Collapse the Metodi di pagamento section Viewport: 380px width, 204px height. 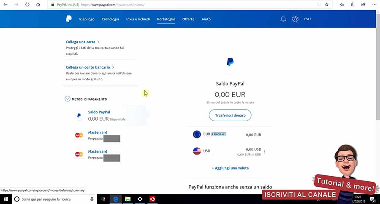coord(68,99)
